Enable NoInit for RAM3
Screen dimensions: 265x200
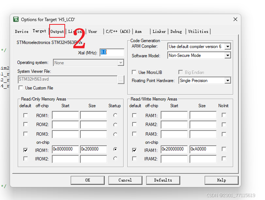[x=224, y=134]
